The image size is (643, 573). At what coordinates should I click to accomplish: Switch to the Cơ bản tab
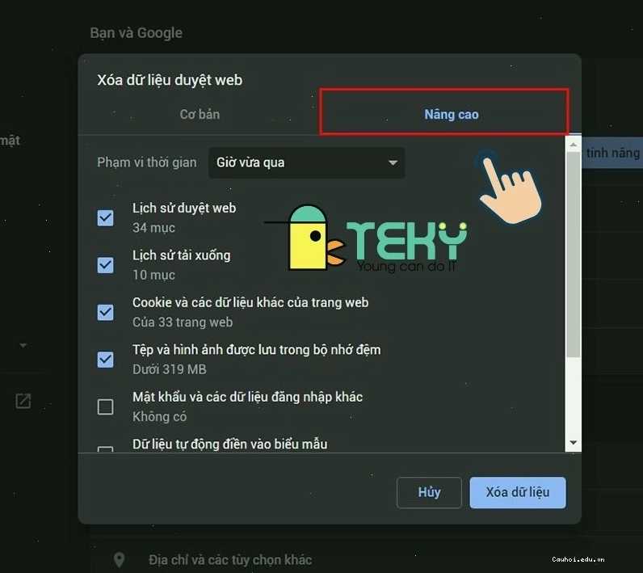coord(200,114)
